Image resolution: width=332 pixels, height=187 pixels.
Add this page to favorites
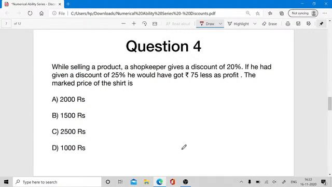click(257, 14)
